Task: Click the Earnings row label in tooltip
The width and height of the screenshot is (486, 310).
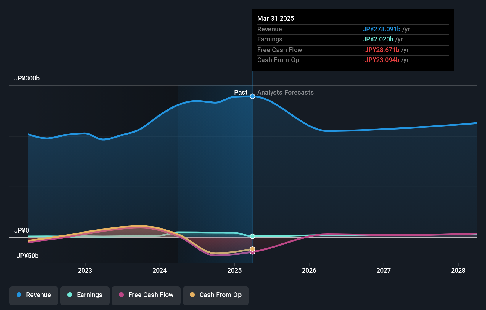Action: (270, 39)
